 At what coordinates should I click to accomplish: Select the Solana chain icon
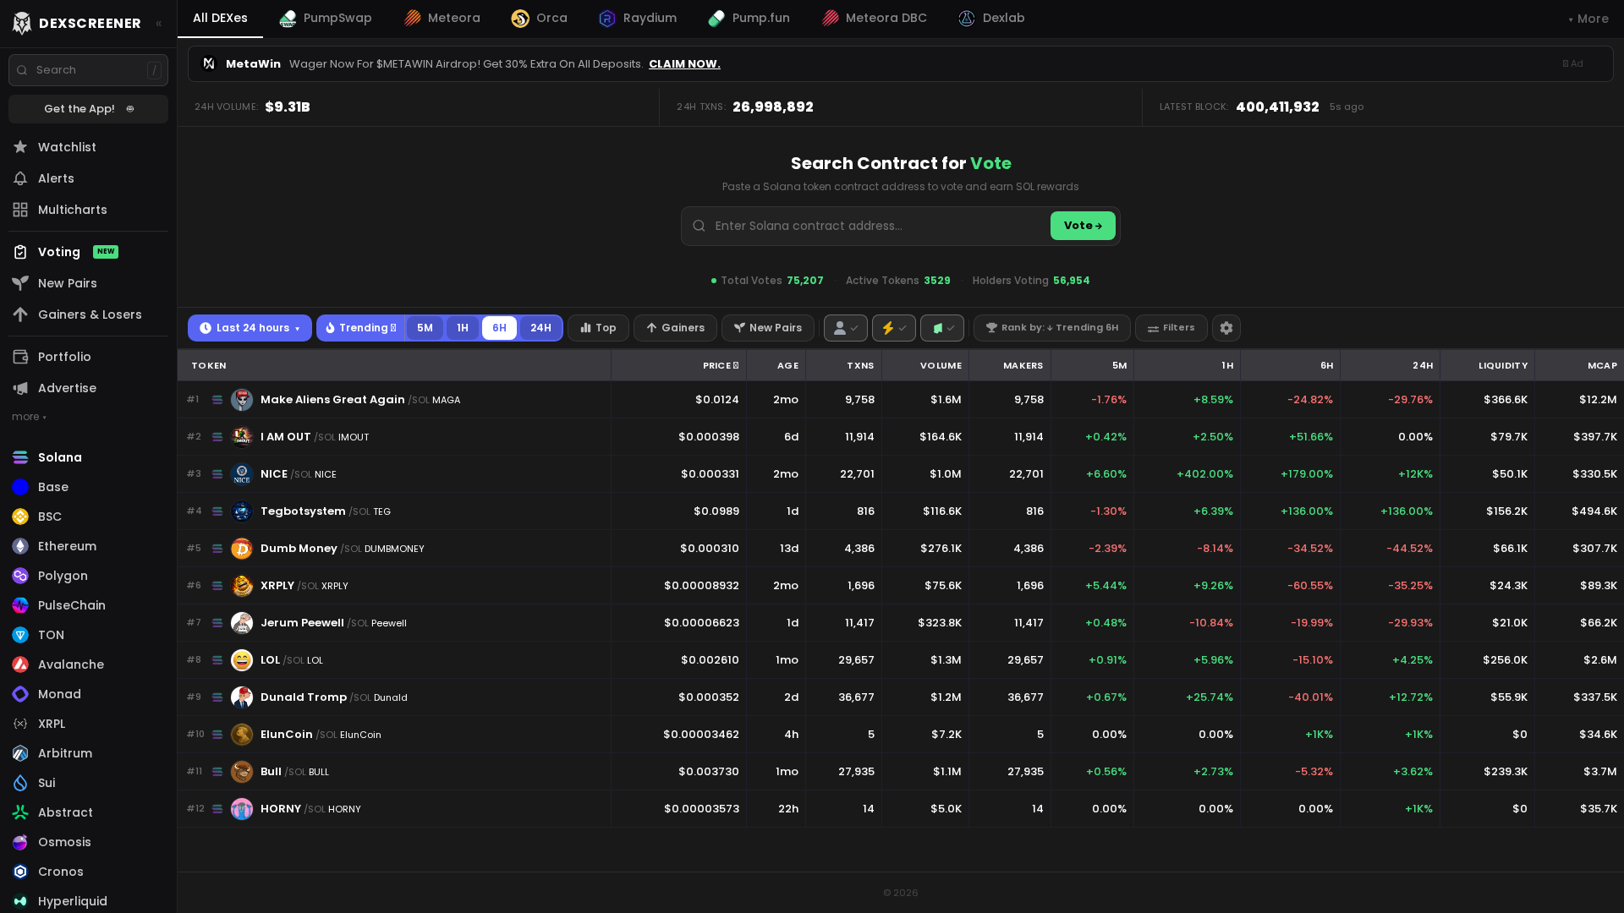pos(20,457)
